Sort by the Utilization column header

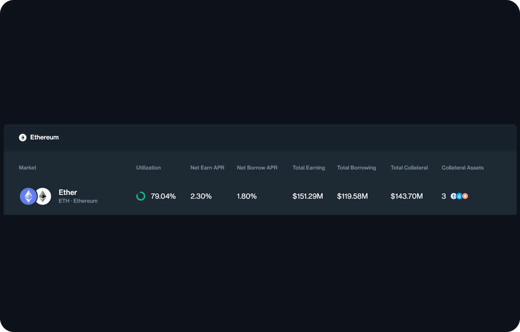click(x=149, y=168)
